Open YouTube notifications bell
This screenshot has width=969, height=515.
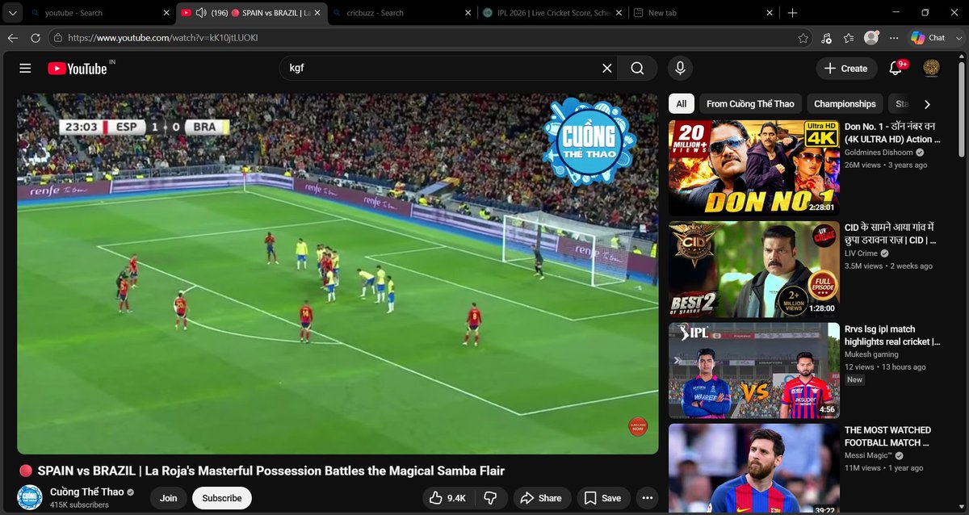click(x=896, y=69)
